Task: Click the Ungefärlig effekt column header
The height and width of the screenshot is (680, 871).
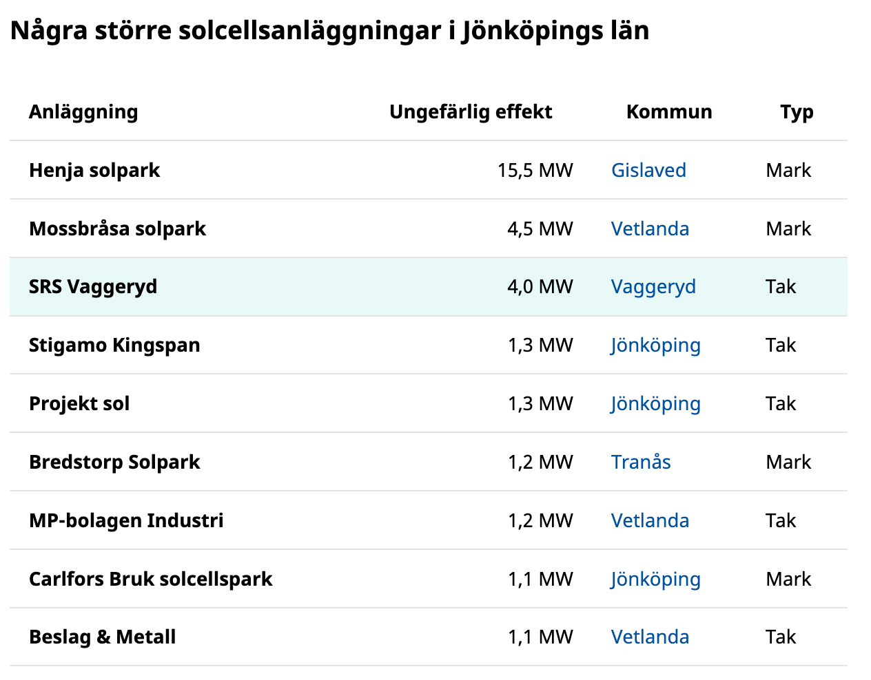Action: (x=471, y=111)
